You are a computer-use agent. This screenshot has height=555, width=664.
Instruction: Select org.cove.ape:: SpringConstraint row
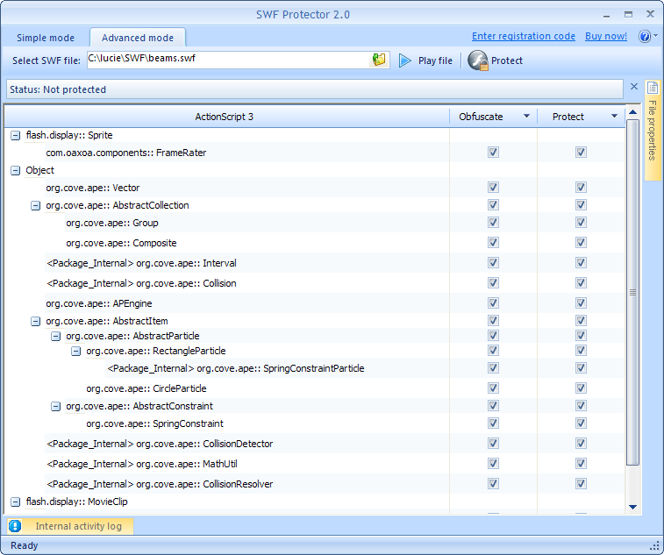click(x=154, y=423)
